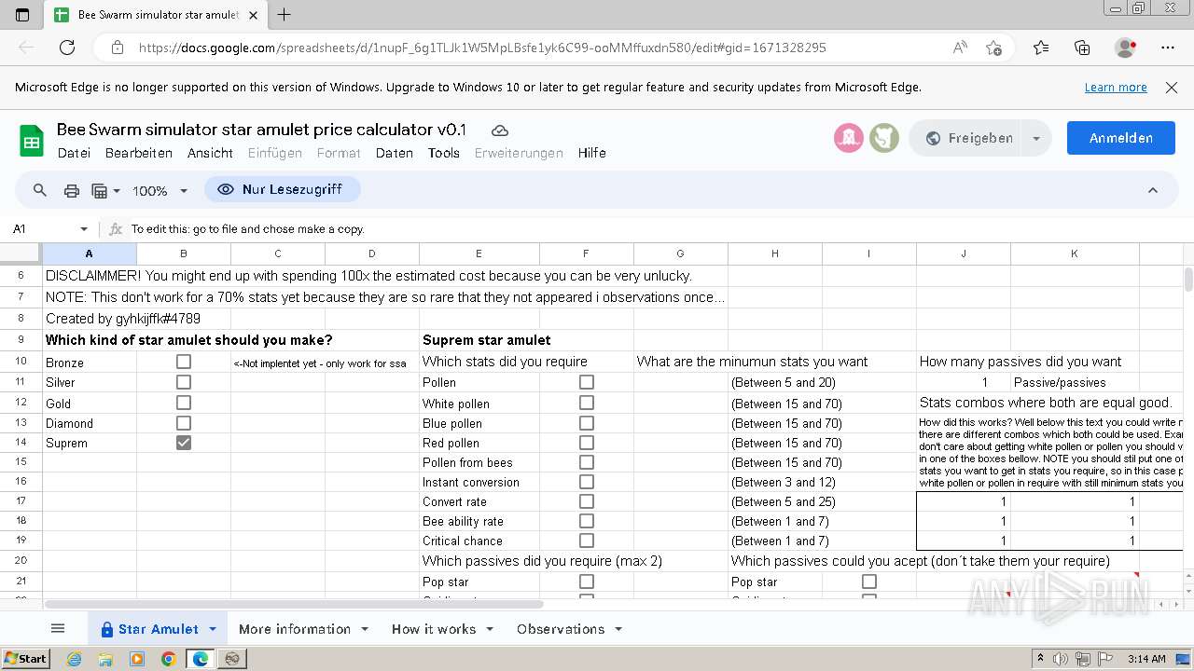Switch to the How it works sheet
The image size is (1194, 671).
click(x=434, y=629)
